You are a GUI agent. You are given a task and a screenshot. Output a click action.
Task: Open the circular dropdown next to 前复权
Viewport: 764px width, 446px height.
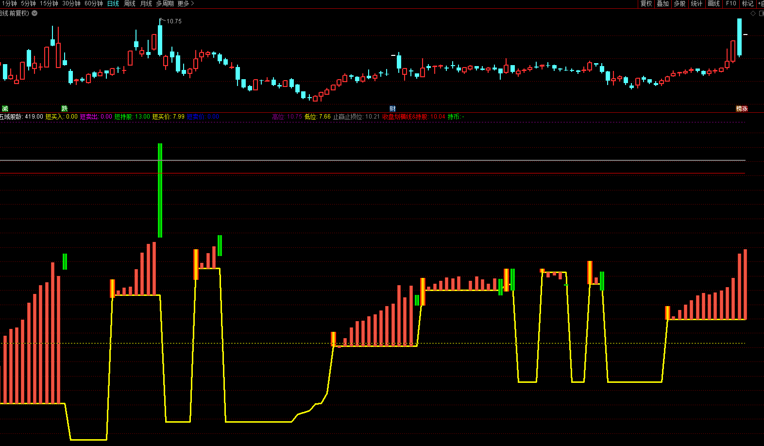[34, 13]
